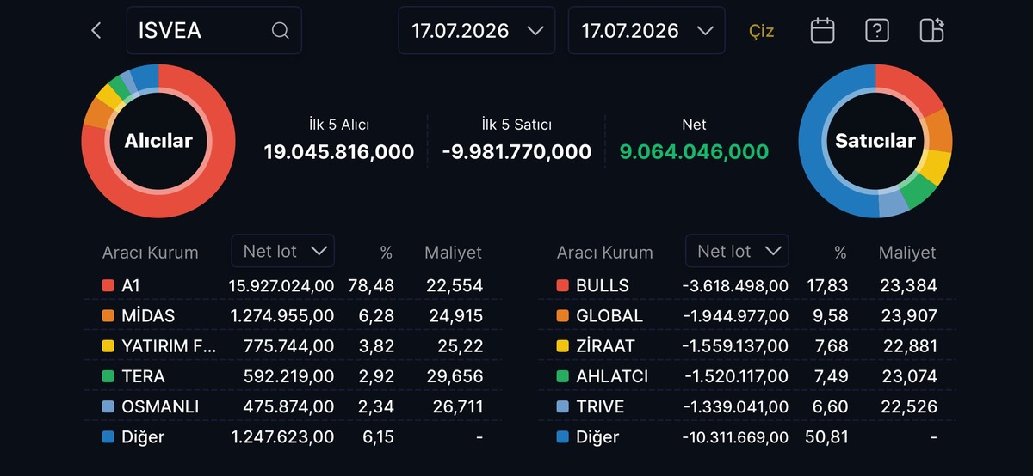
Task: Click the Alıcılar donut chart
Action: click(x=158, y=141)
